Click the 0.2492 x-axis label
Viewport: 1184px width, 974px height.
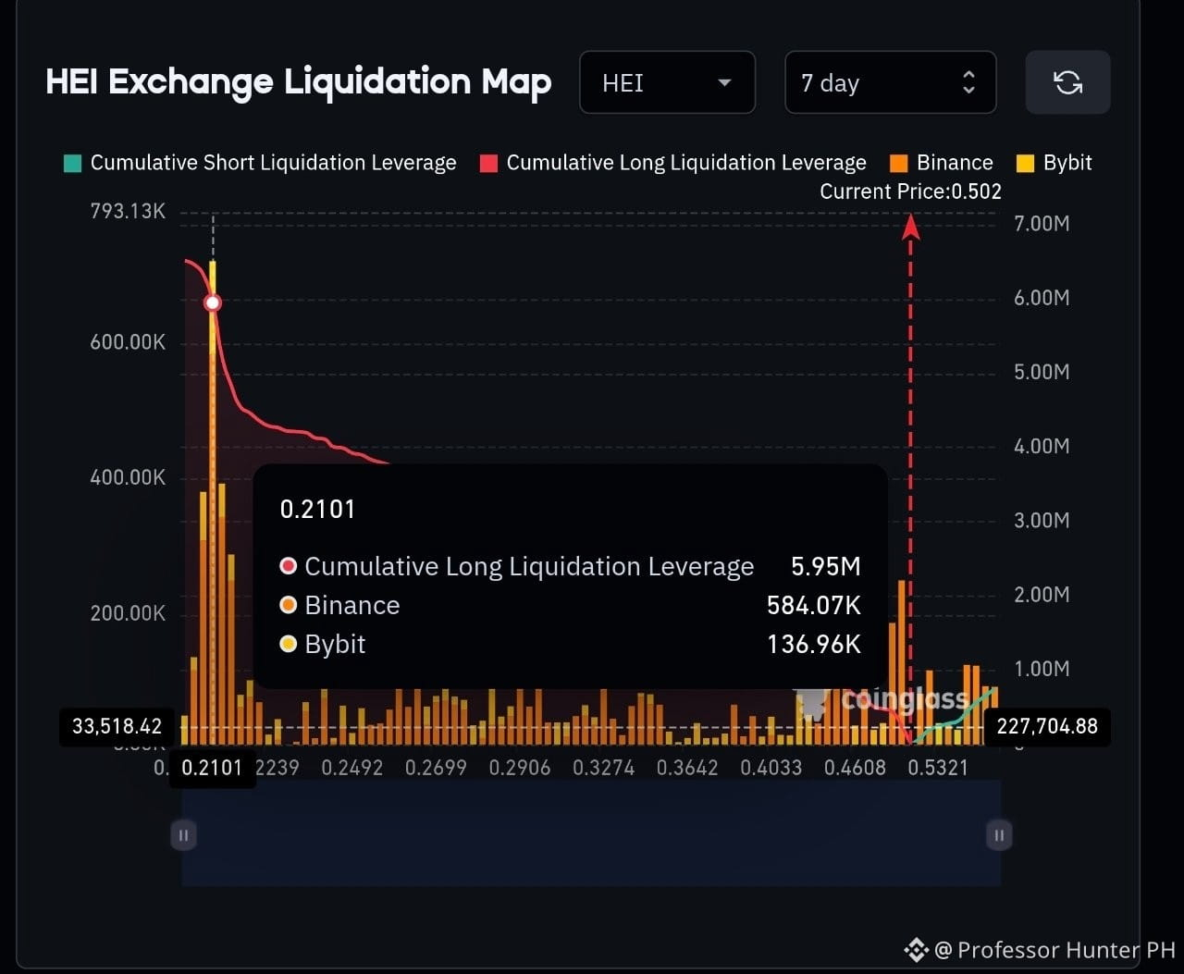click(x=351, y=768)
